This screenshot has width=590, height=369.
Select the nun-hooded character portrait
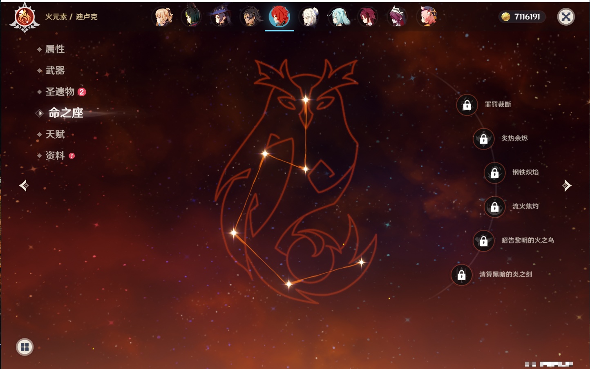point(397,17)
